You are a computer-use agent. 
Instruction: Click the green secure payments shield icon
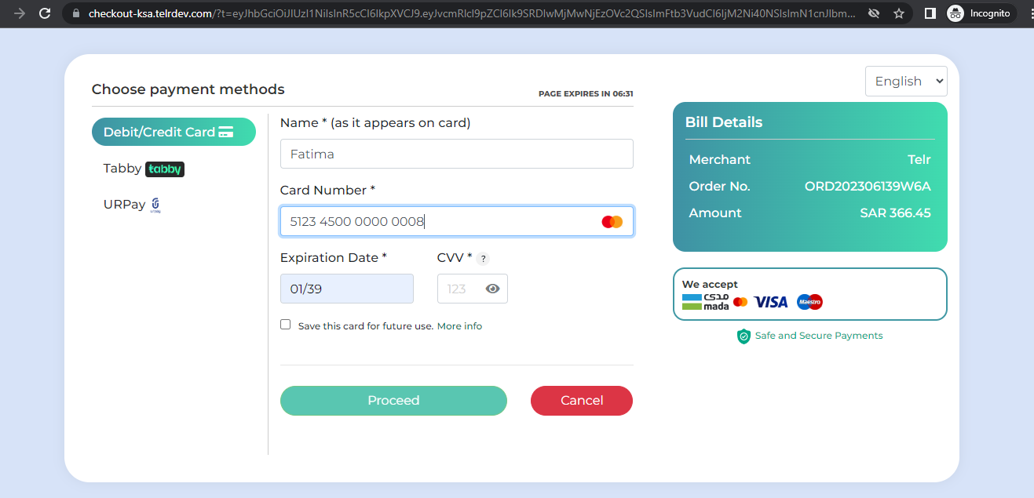pyautogui.click(x=744, y=336)
